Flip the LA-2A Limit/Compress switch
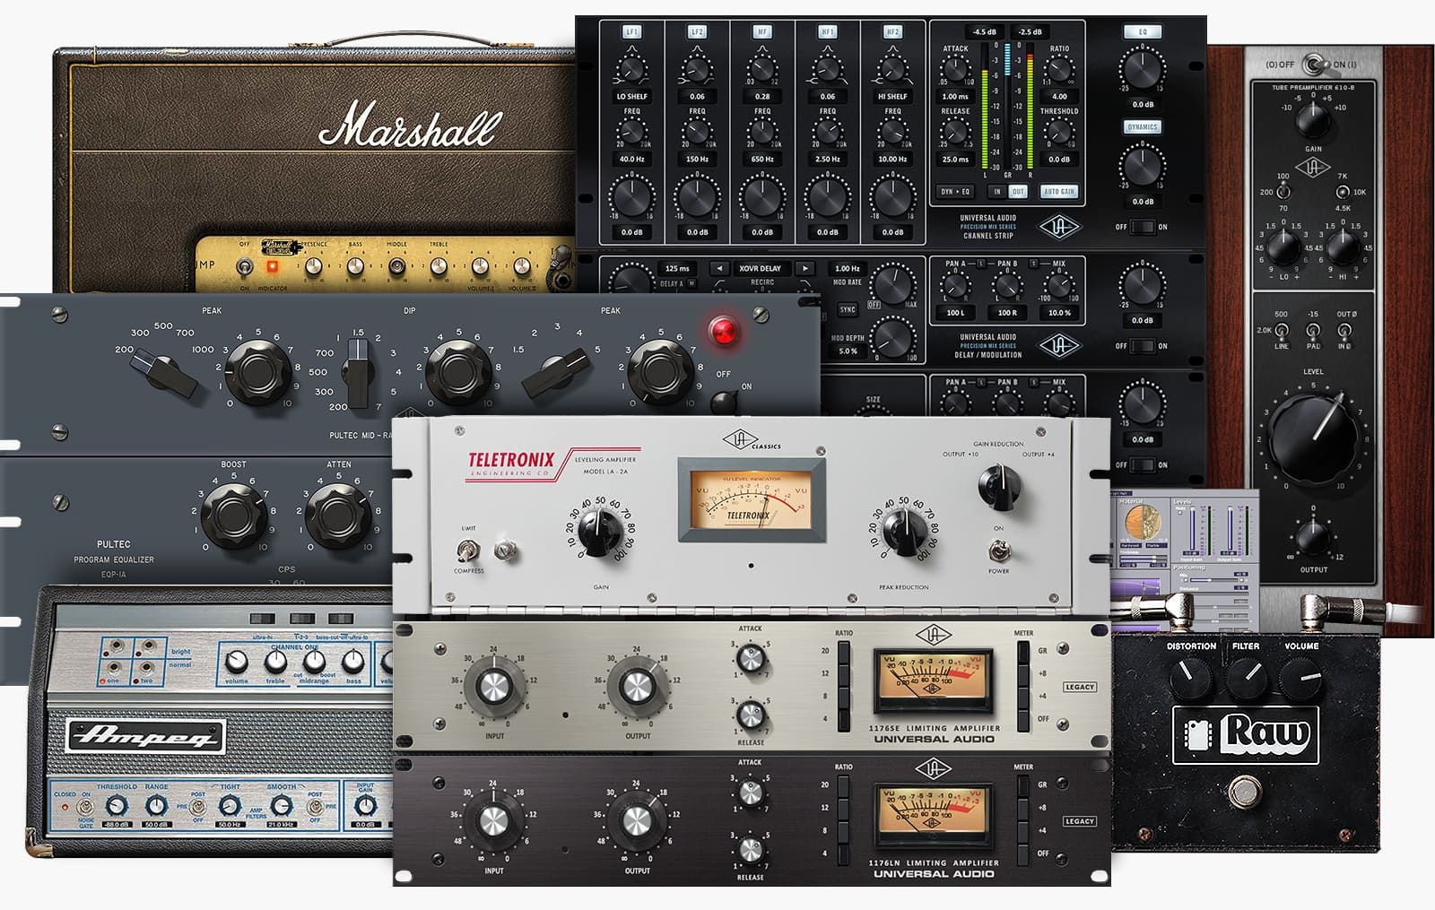1435x910 pixels. tap(466, 550)
